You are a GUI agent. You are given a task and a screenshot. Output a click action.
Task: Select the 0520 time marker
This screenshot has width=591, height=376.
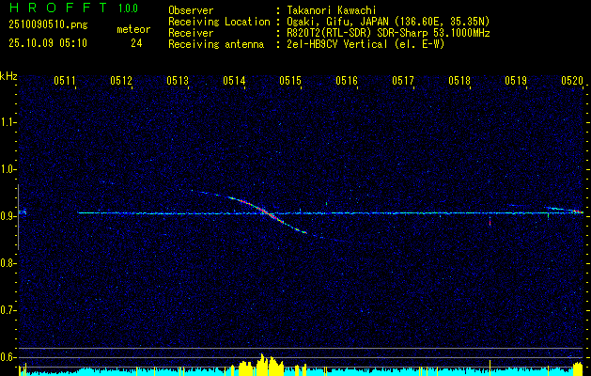pos(572,82)
